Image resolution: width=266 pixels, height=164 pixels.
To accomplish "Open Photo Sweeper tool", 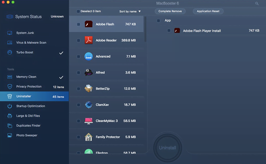I will [34, 135].
